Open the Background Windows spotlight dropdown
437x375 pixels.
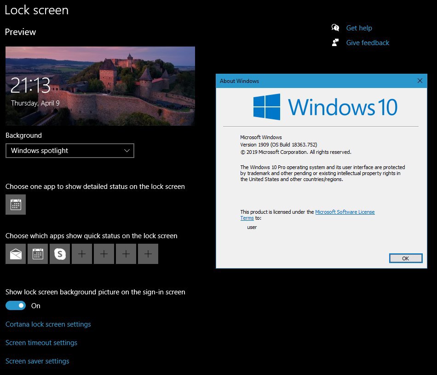69,151
